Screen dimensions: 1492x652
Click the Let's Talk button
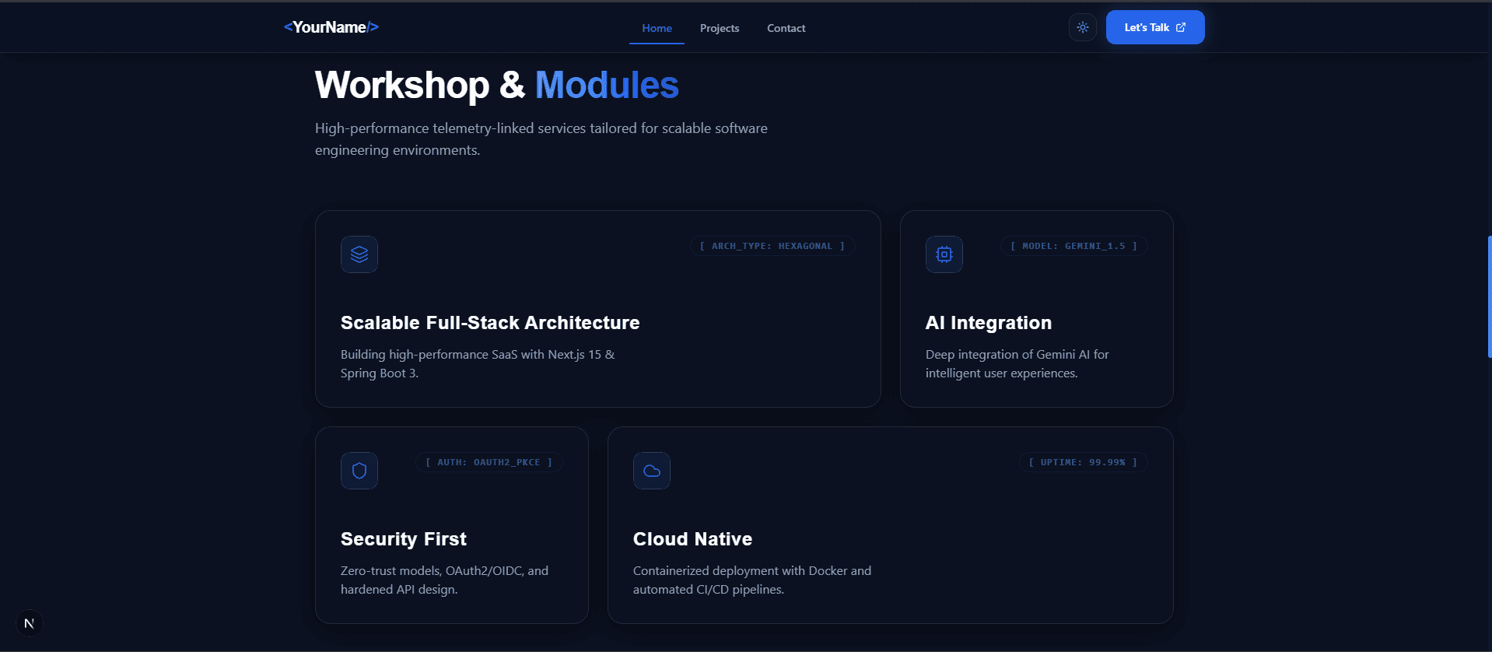(x=1155, y=27)
